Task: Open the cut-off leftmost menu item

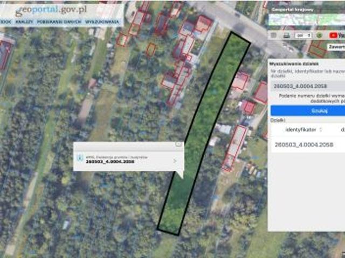Action: pos(5,22)
